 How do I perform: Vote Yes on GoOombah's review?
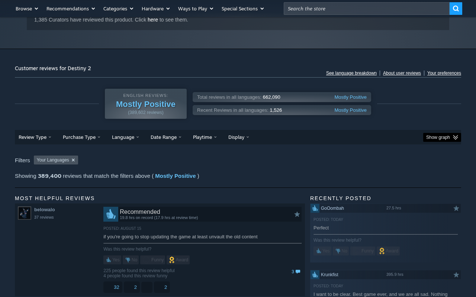pos(322,251)
